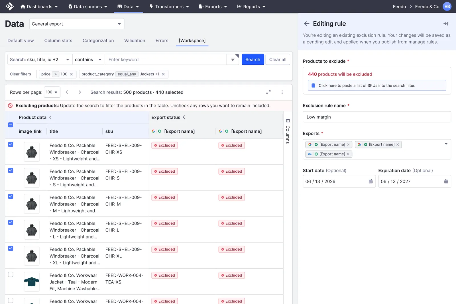Click the Clear filters link
456x304 pixels.
[21, 74]
